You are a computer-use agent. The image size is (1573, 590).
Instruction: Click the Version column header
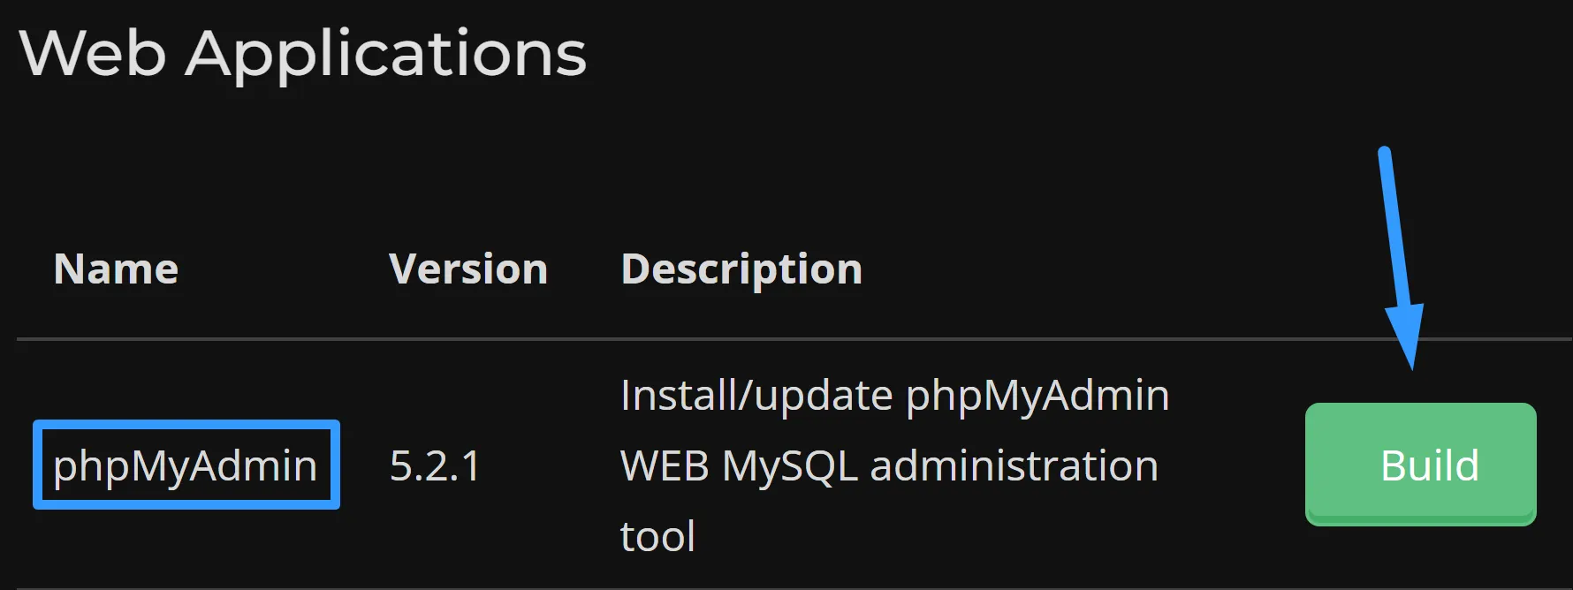[468, 269]
